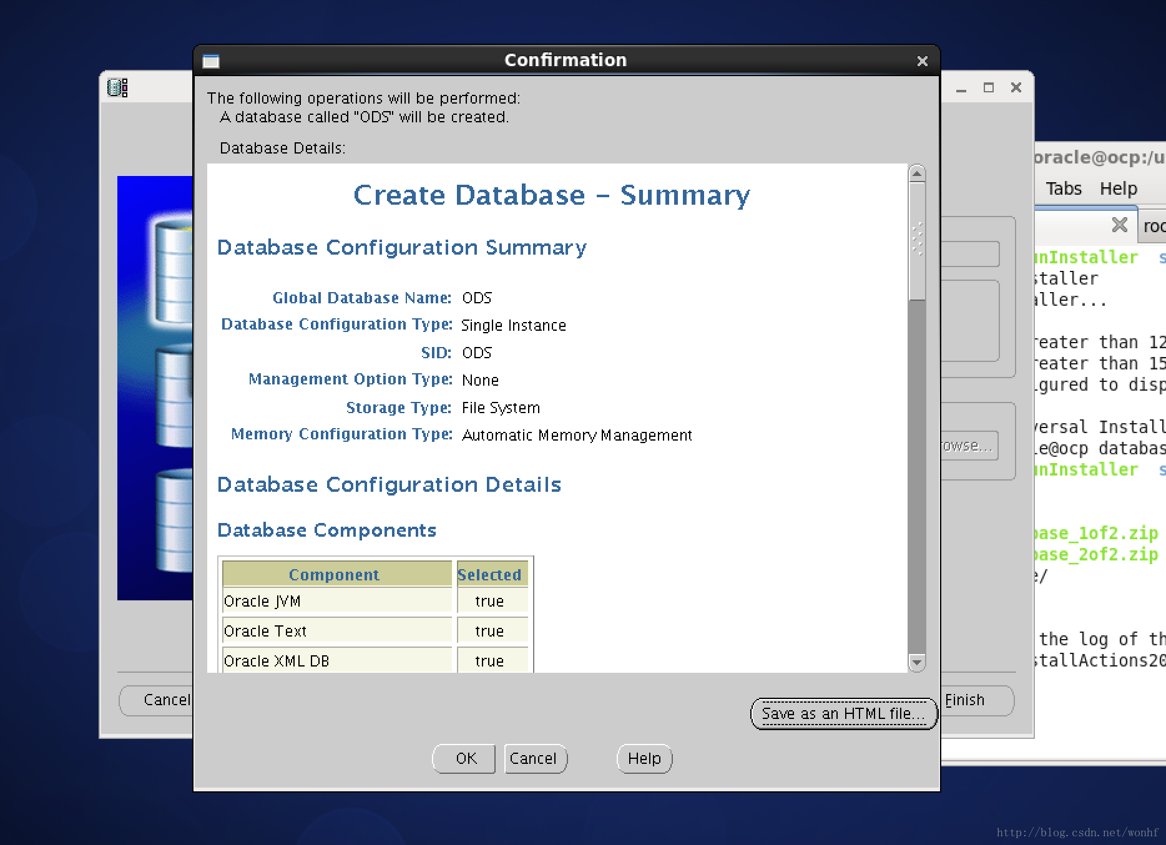
Task: Click the Component column header
Action: pyautogui.click(x=337, y=574)
